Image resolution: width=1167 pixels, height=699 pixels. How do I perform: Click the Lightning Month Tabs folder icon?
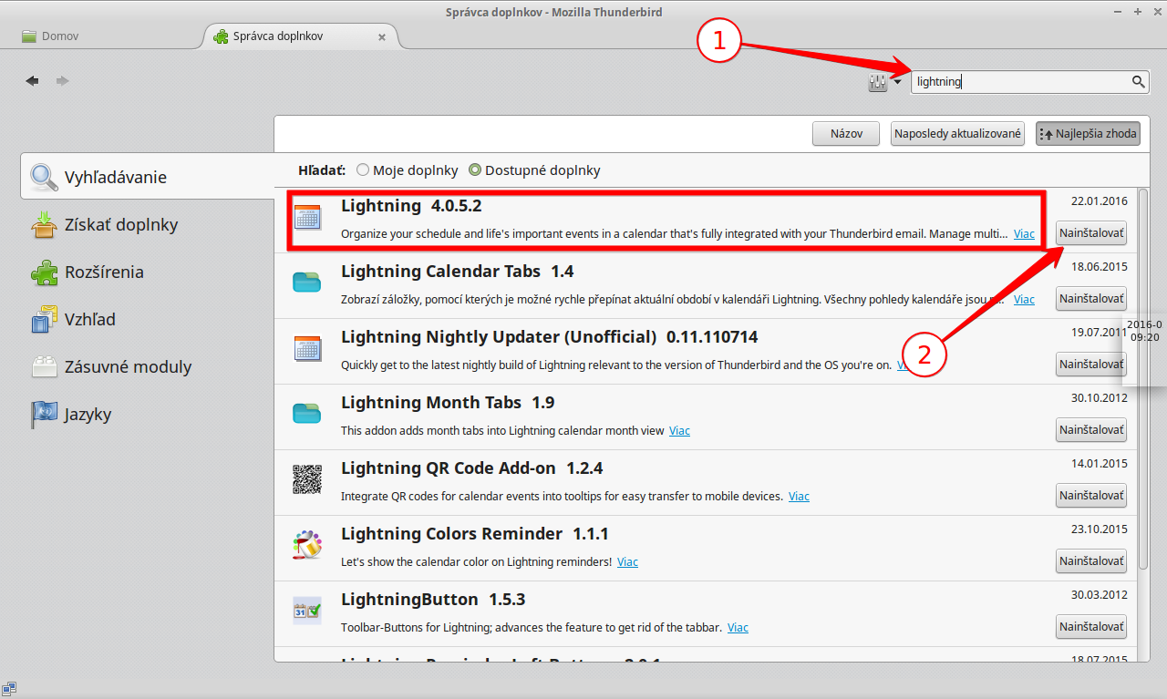tap(307, 414)
